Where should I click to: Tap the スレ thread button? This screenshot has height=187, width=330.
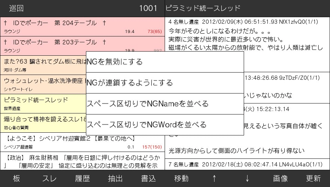coord(49,178)
